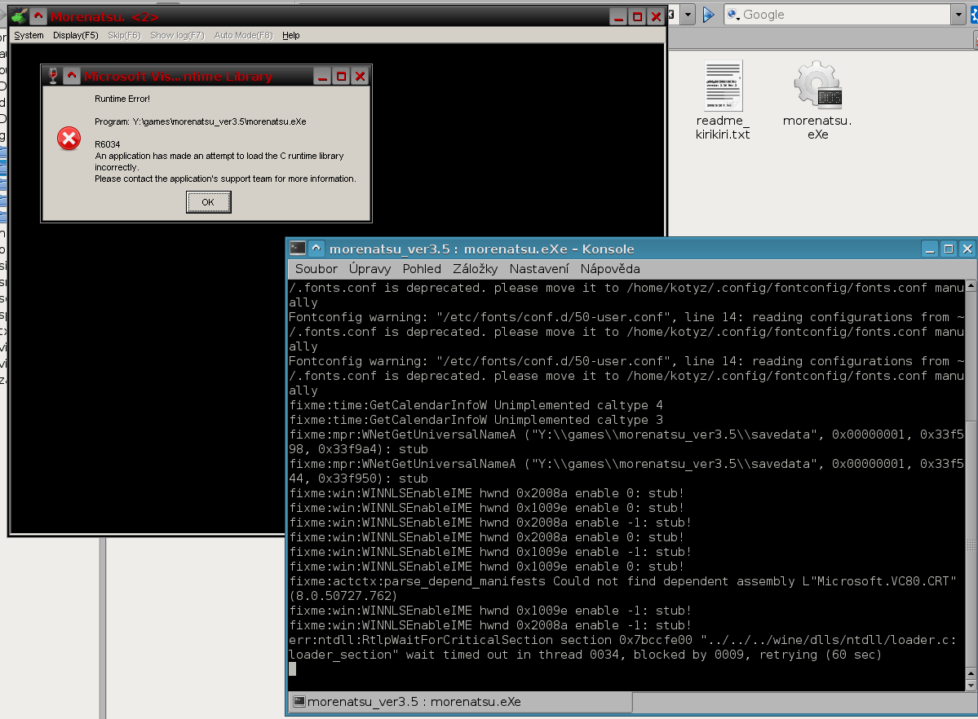Open the System menu in Morenatsu window
Viewport: 978px width, 719px height.
[29, 36]
